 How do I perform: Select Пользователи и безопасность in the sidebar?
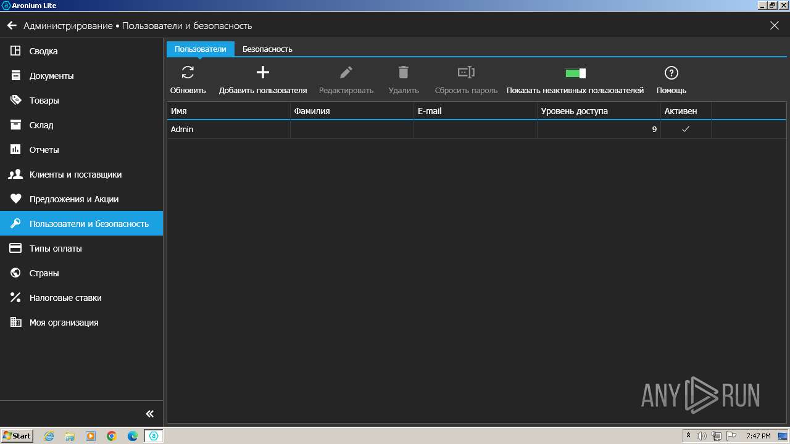(81, 224)
